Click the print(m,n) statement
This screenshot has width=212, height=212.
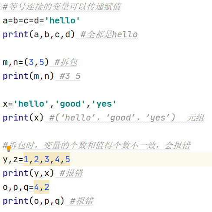pos(28,76)
